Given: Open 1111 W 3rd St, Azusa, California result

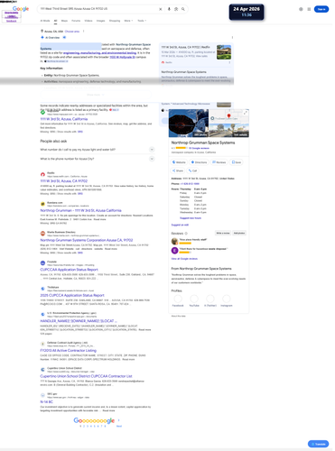Looking at the screenshot, I should (x=64, y=120).
